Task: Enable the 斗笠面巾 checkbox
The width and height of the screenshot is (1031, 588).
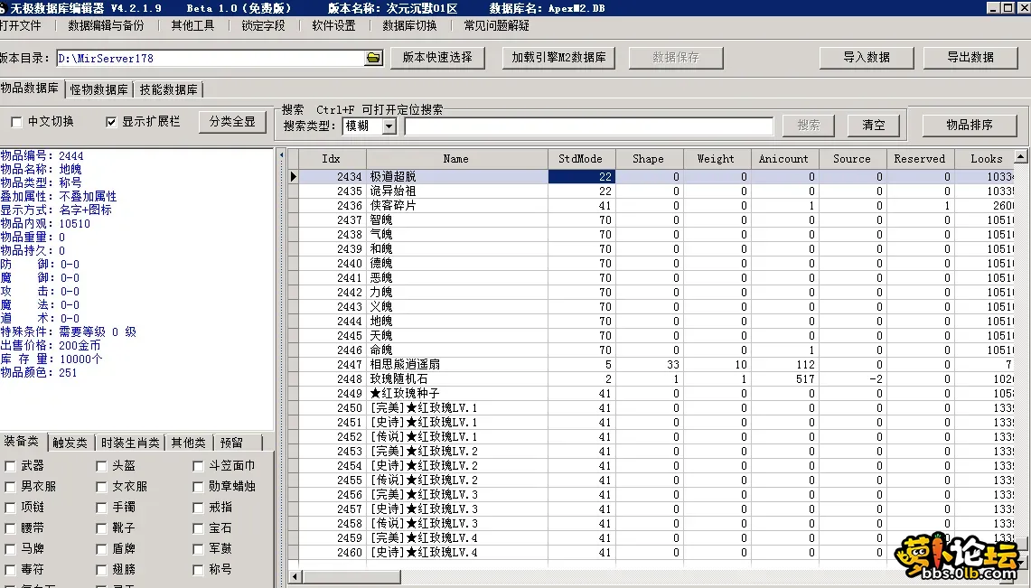Action: click(x=198, y=466)
